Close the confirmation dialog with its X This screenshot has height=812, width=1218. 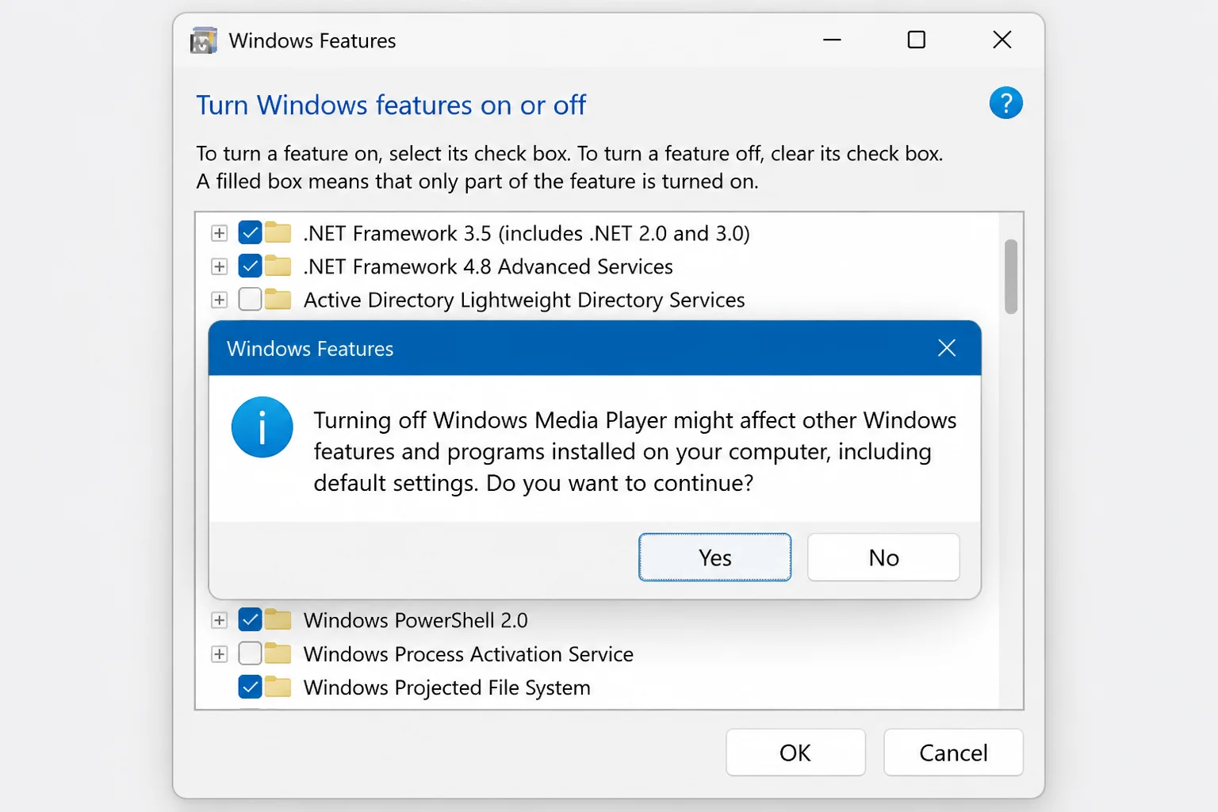[946, 348]
